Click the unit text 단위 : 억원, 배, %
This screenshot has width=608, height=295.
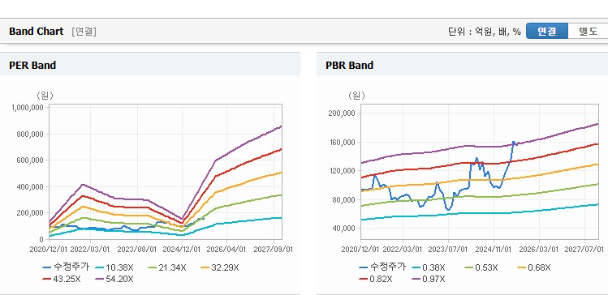click(x=485, y=32)
